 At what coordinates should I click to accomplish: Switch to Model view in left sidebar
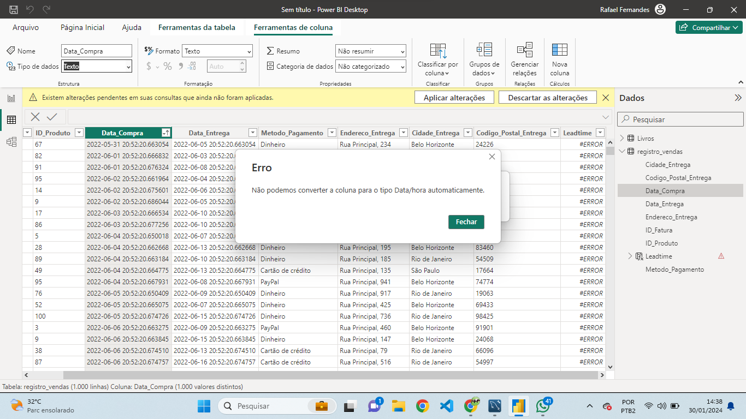(x=11, y=142)
